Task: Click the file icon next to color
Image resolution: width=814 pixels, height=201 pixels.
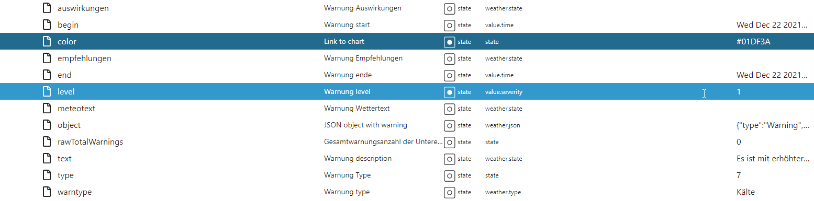Action: point(47,42)
